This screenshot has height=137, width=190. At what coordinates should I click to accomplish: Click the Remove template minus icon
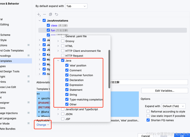[45, 14]
